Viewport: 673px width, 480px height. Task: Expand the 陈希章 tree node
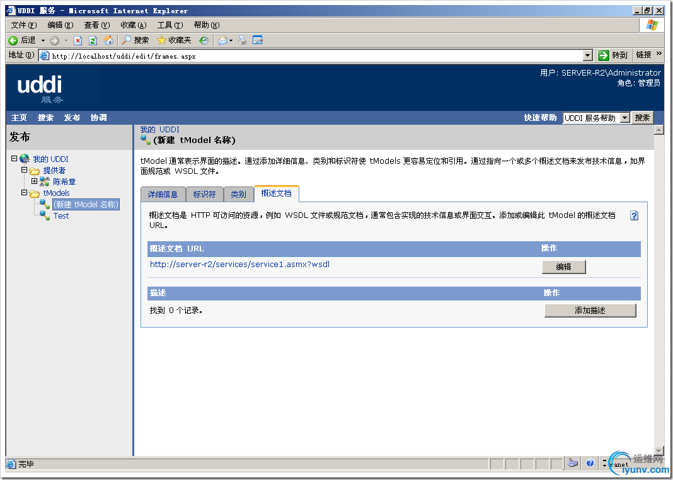[x=34, y=181]
